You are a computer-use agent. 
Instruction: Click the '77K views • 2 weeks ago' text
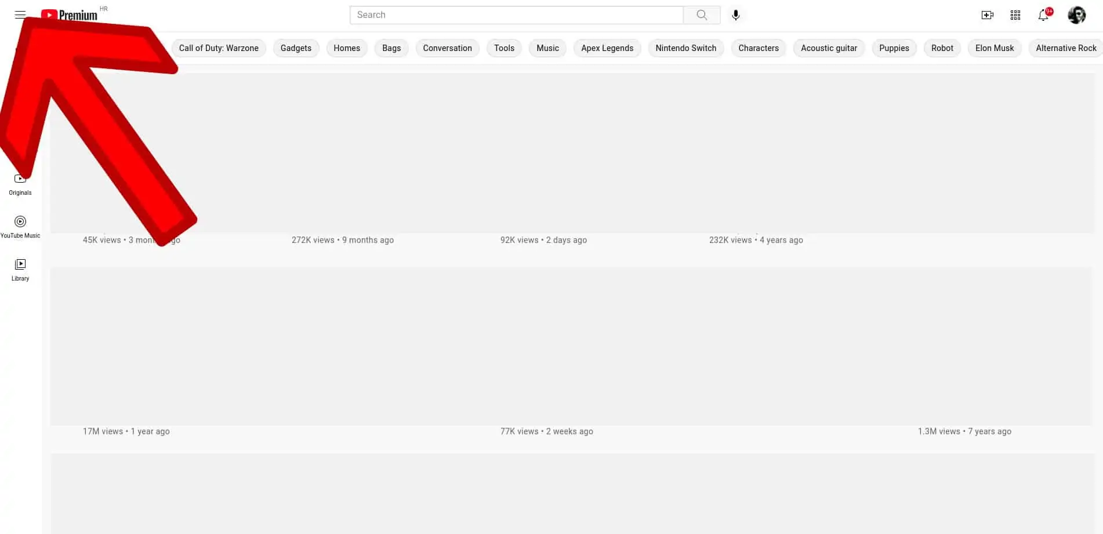tap(546, 431)
